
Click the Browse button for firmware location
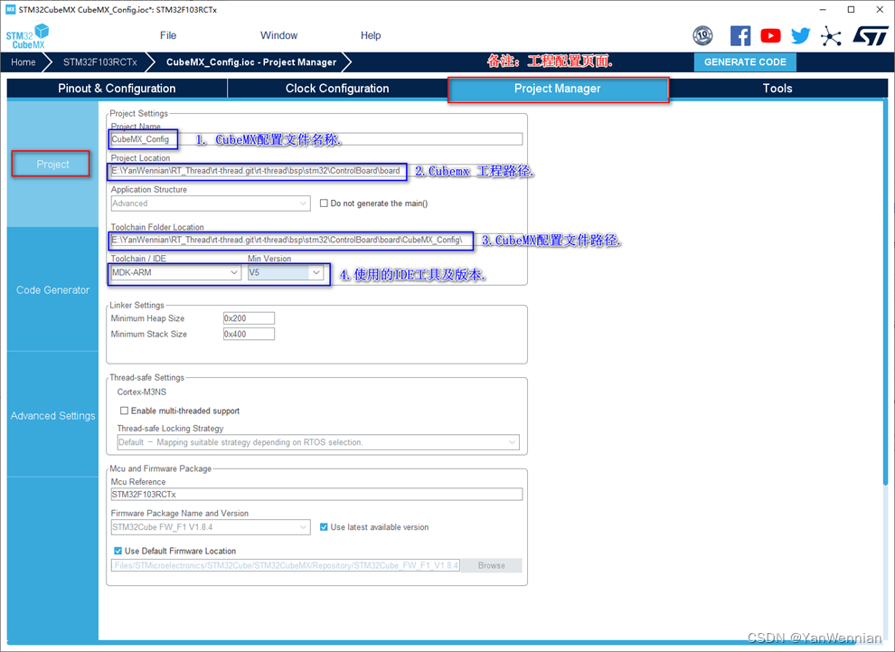coord(492,565)
